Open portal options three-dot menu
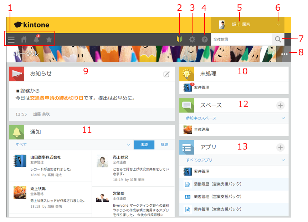The image size is (308, 222). pos(284,54)
